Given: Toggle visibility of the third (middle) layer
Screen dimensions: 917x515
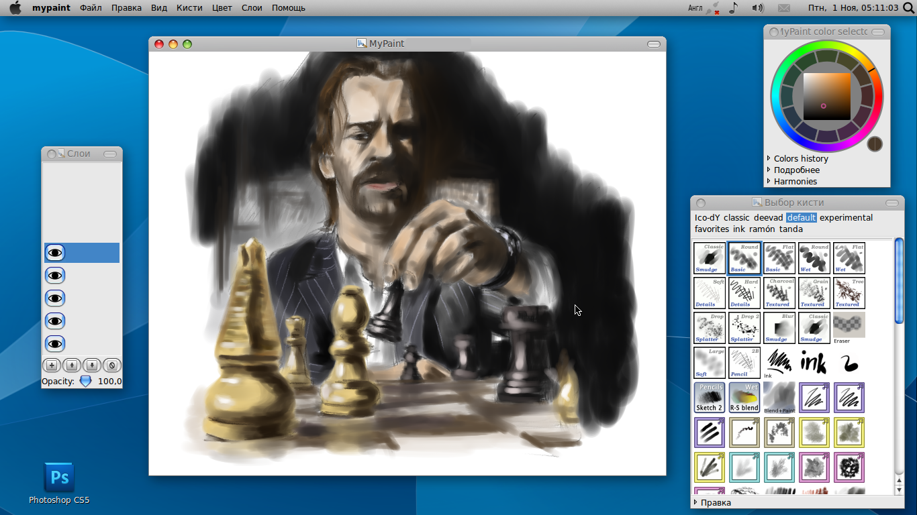Looking at the screenshot, I should 55,298.
